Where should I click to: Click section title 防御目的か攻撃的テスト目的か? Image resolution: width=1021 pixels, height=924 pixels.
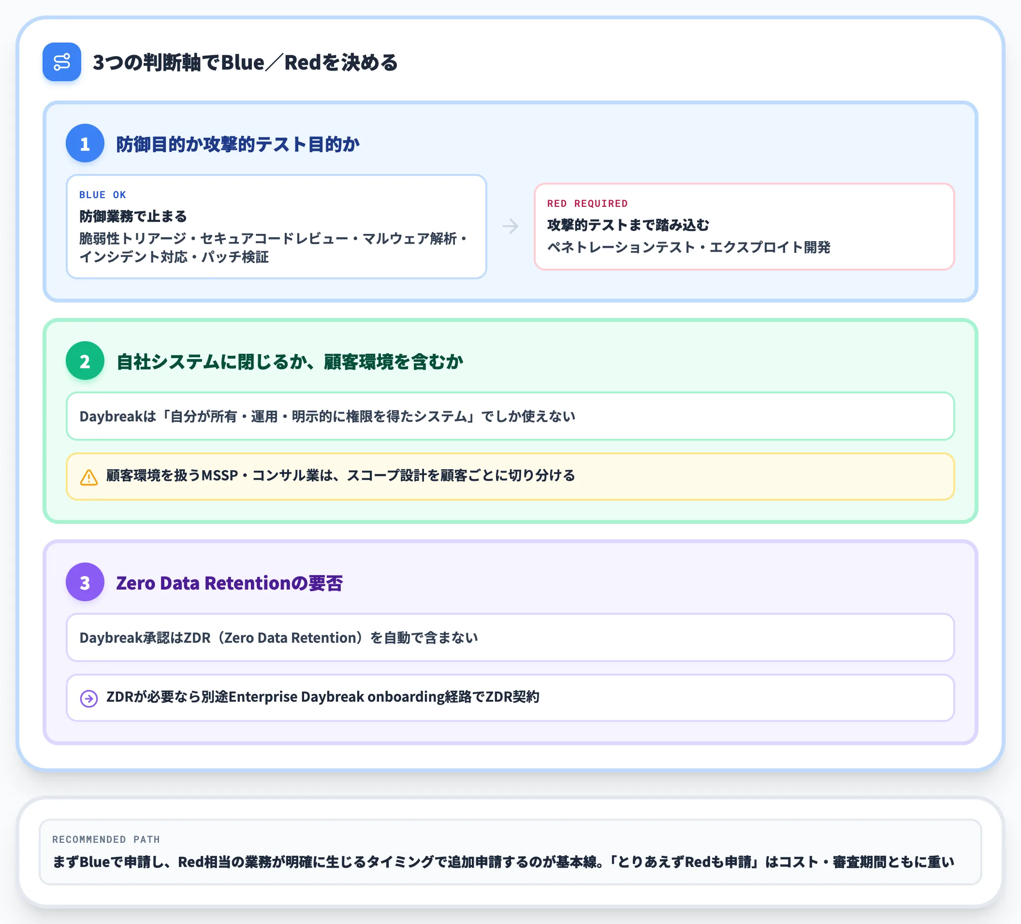click(x=238, y=144)
